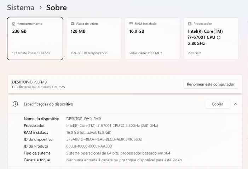Click the DESKTOP-OH9LFM9 value in specifications
Viewport: 248px width, 169px height.
pos(83,119)
